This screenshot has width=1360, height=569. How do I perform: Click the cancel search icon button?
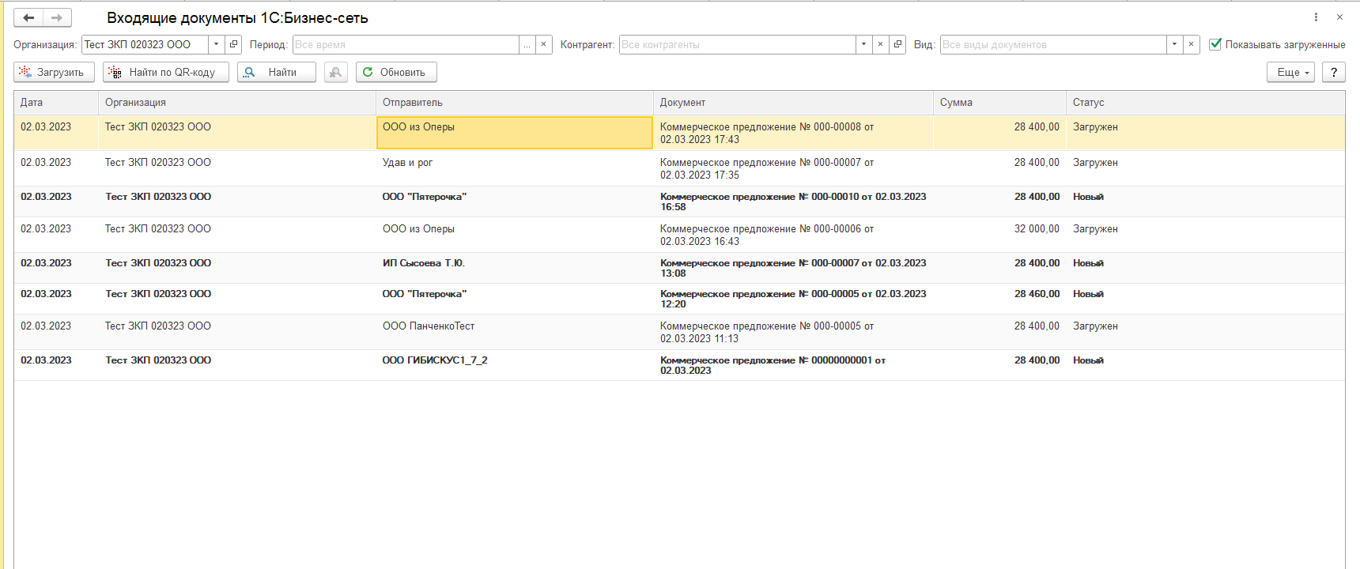point(336,72)
